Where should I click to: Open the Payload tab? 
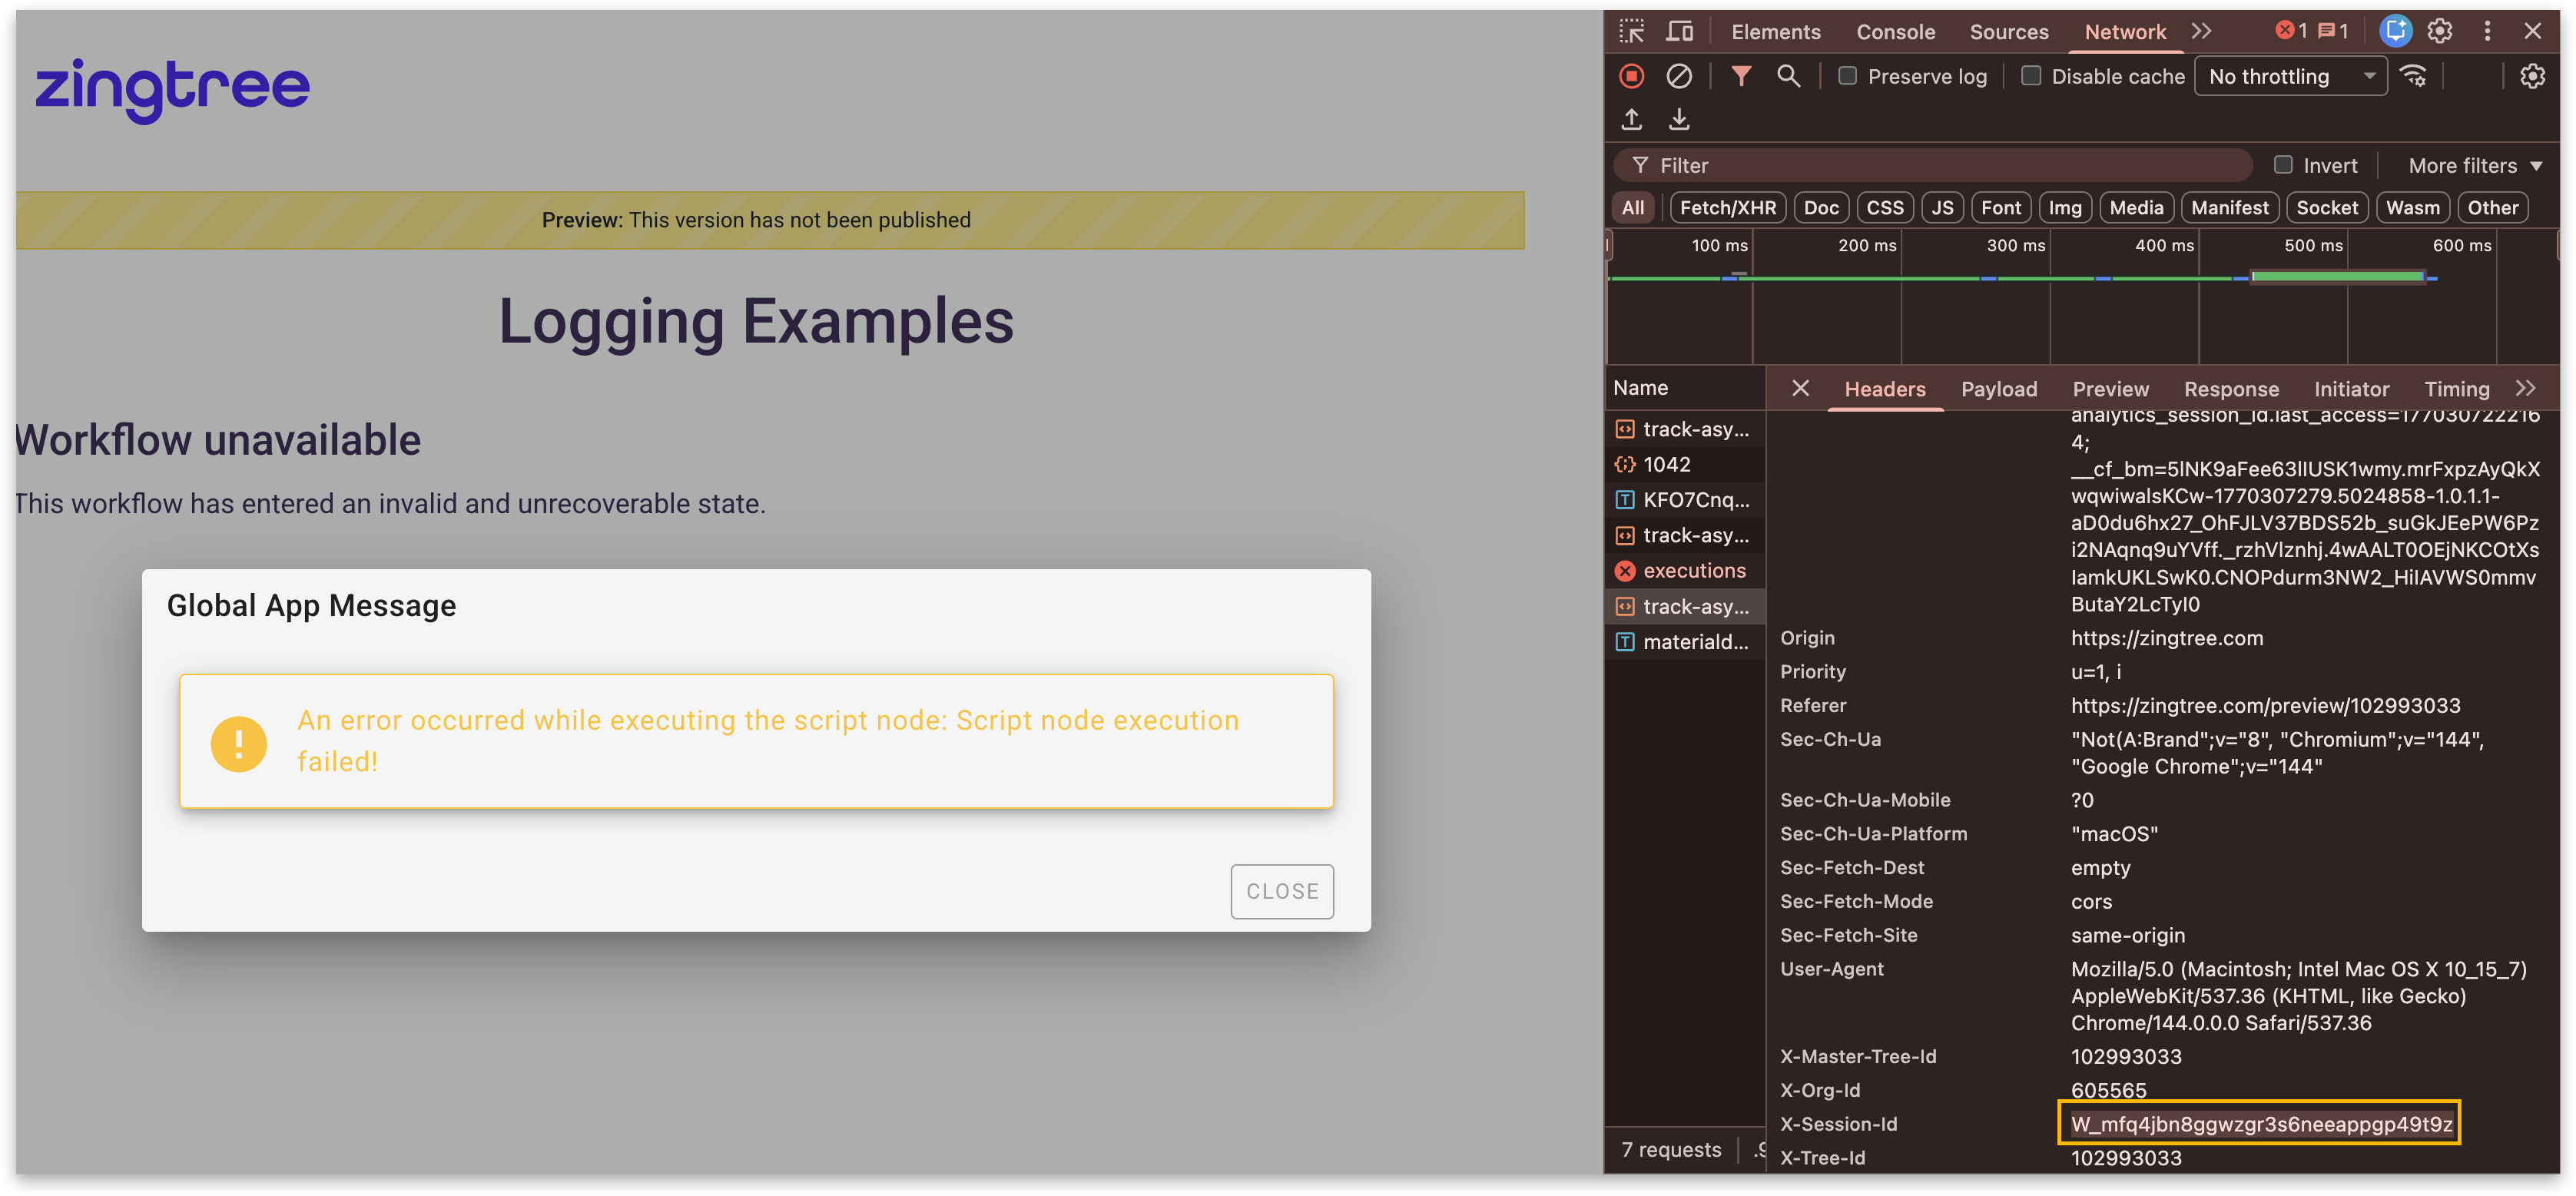pos(1998,389)
